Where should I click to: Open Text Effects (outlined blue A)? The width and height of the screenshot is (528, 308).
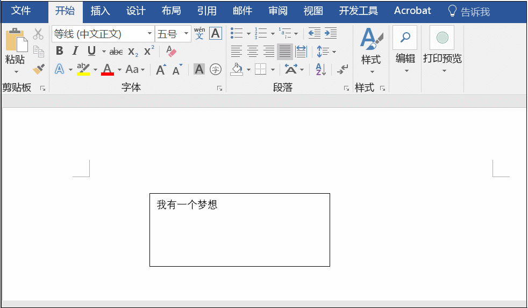click(x=59, y=69)
